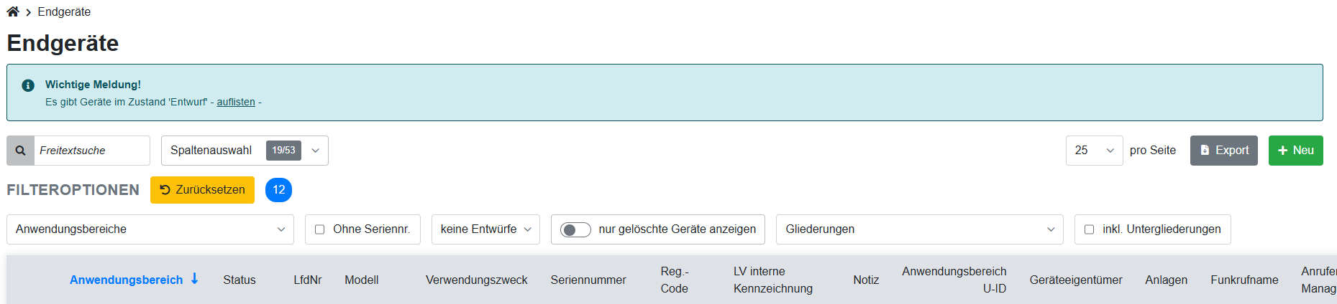The image size is (1337, 304).
Task: Expand the Gliederungen dropdown
Action: pyautogui.click(x=920, y=229)
